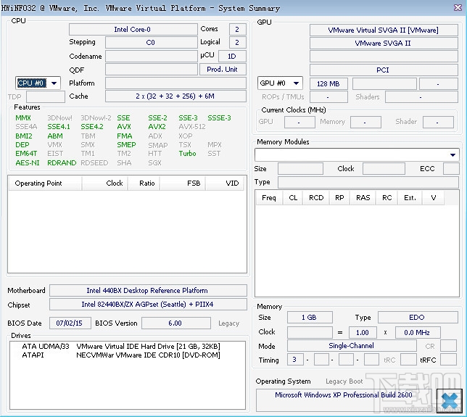This screenshot has width=467, height=417.
Task: Click the Intel 440BX motherboard name field
Action: (x=147, y=291)
